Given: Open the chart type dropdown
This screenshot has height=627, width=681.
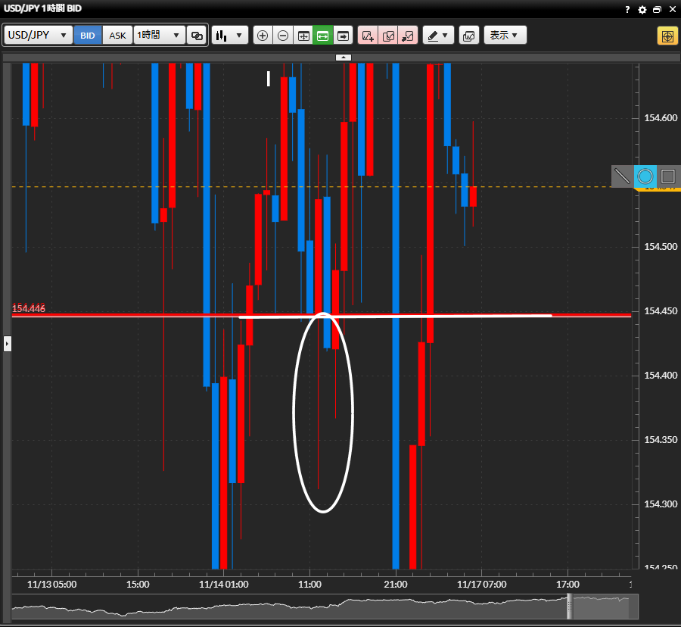Looking at the screenshot, I should tap(230, 36).
